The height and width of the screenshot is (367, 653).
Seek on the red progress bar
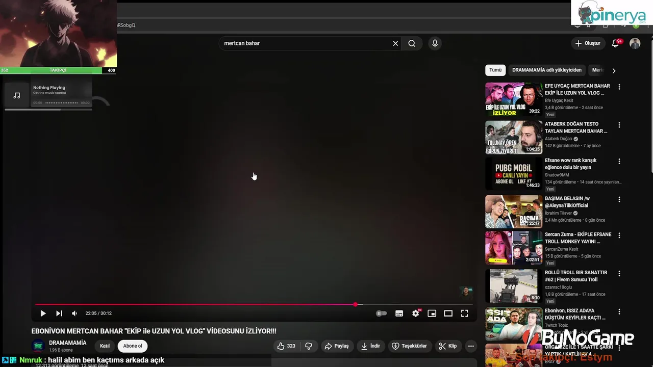coord(254,304)
